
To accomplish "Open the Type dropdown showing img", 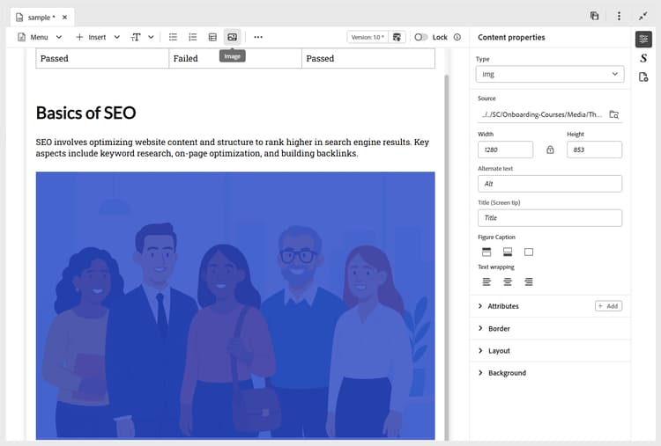I will 549,75.
